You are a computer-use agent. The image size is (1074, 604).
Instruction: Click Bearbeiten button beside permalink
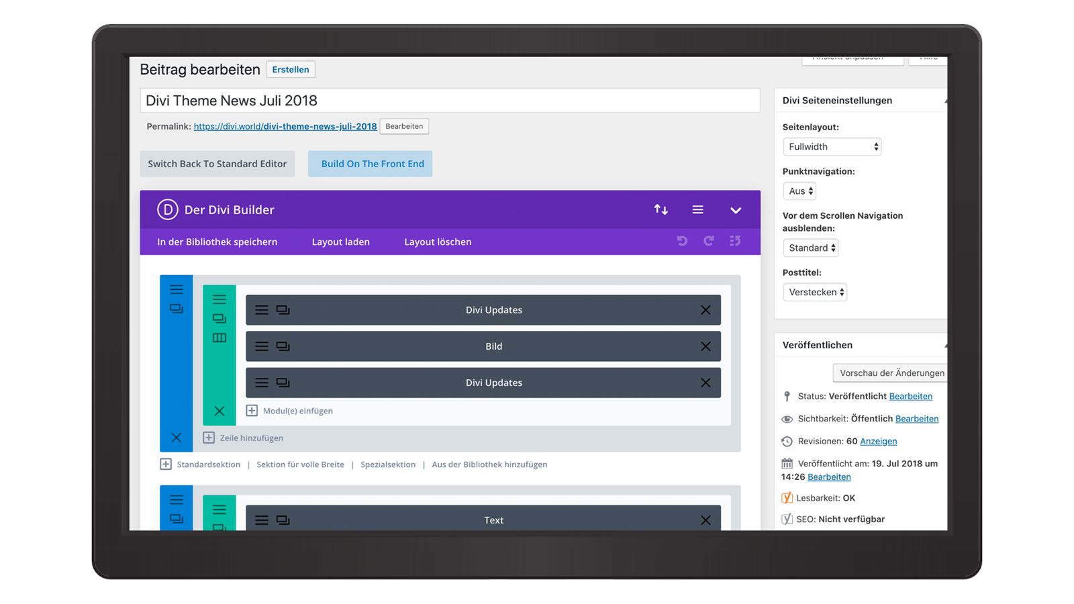click(404, 126)
